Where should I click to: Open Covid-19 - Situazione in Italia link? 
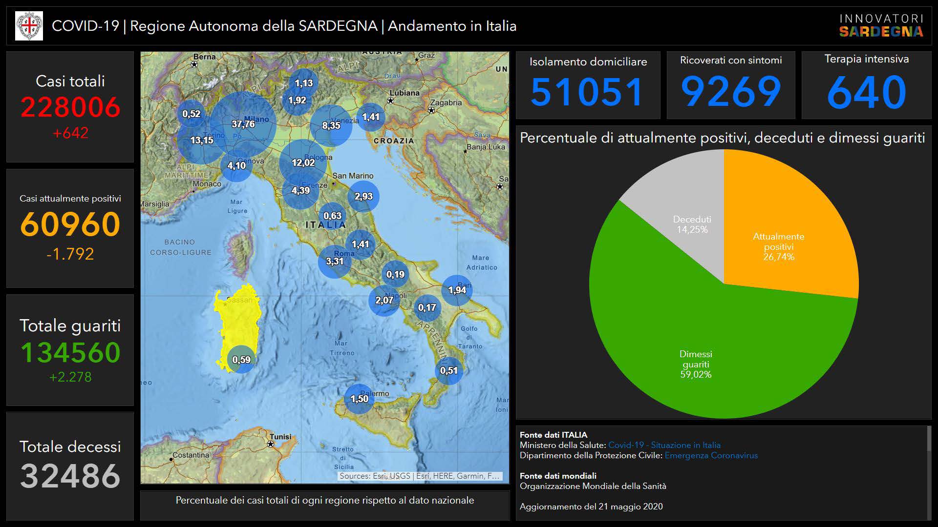(664, 445)
